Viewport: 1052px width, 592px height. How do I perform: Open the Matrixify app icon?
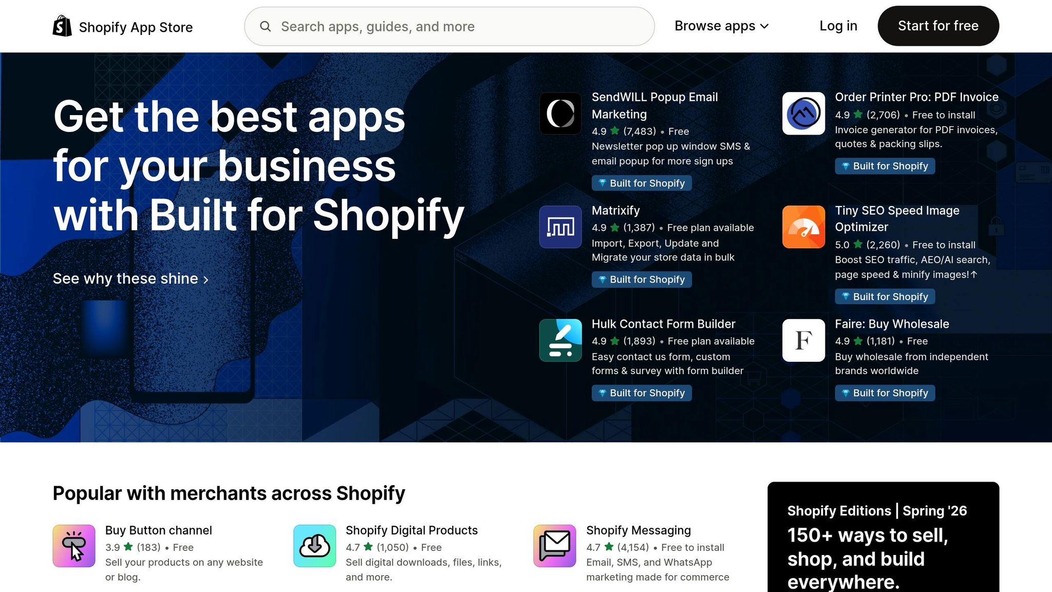560,227
